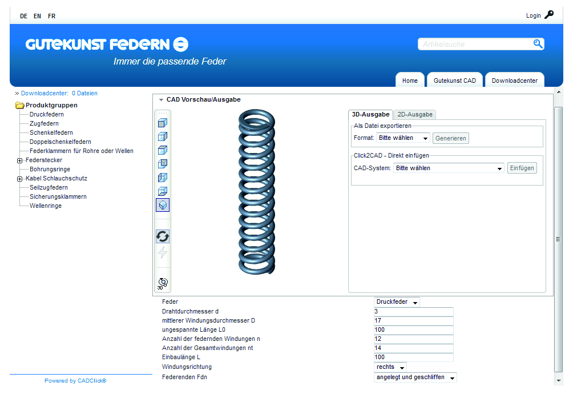Click the Drahtdurchmesser d input field
The height and width of the screenshot is (398, 573).
click(x=413, y=312)
